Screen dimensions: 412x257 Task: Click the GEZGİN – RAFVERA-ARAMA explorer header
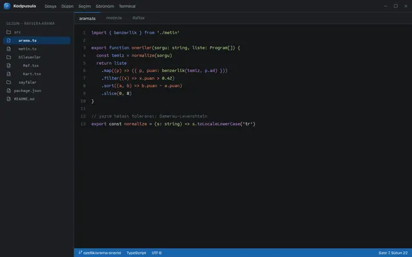click(x=30, y=23)
